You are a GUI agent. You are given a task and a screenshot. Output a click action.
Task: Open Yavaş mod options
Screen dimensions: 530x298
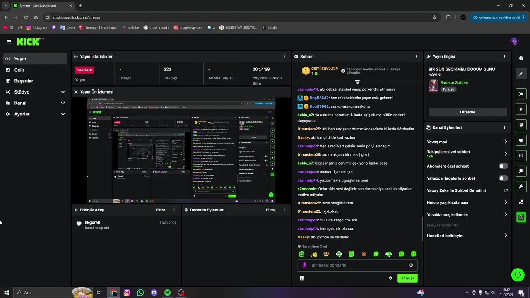pyautogui.click(x=467, y=142)
